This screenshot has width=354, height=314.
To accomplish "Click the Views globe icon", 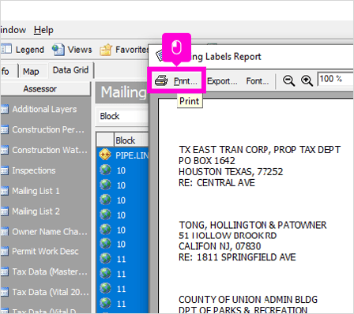I will (x=58, y=50).
